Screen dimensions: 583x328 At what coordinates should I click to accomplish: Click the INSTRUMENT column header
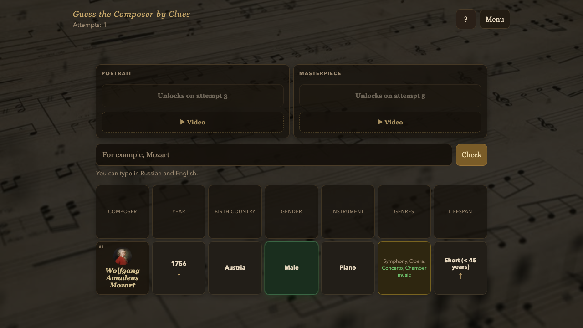(348, 212)
